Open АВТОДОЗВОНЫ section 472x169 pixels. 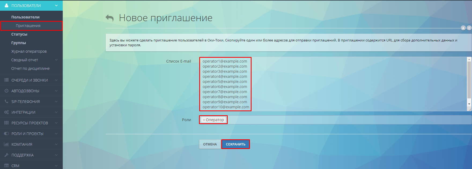pyautogui.click(x=31, y=91)
